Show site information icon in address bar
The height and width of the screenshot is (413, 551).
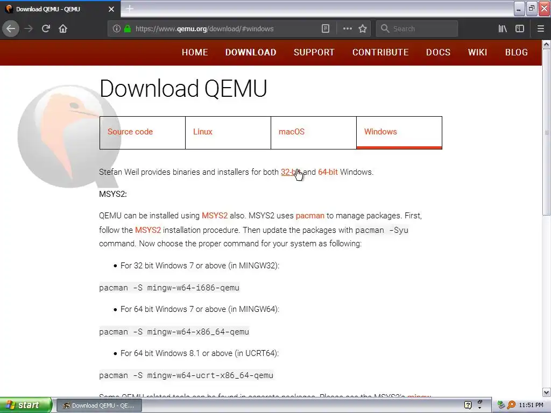point(117,29)
